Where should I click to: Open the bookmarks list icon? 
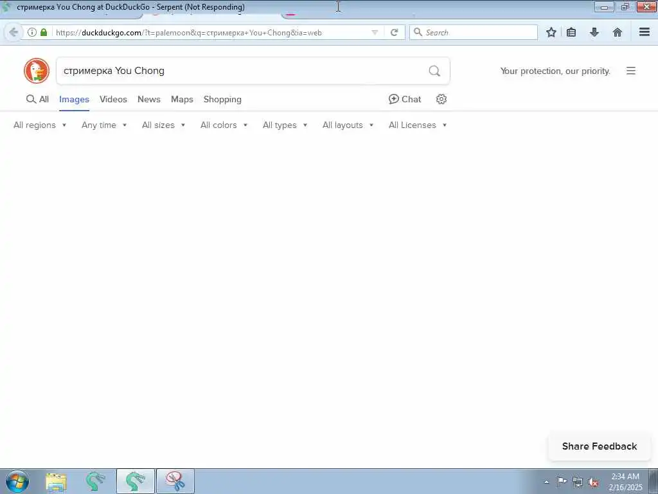pyautogui.click(x=571, y=32)
